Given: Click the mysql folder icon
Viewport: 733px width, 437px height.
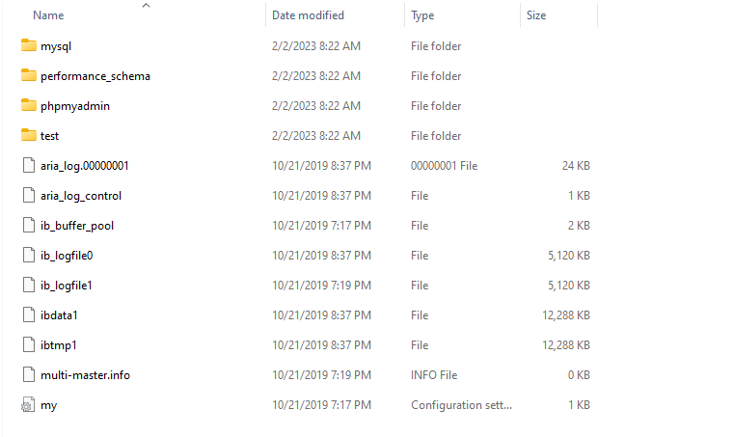Looking at the screenshot, I should pyautogui.click(x=28, y=45).
